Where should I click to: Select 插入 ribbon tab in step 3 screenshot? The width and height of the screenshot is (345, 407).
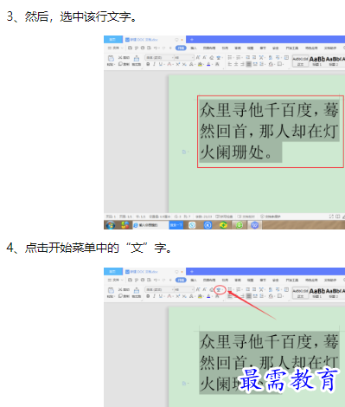click(x=194, y=48)
